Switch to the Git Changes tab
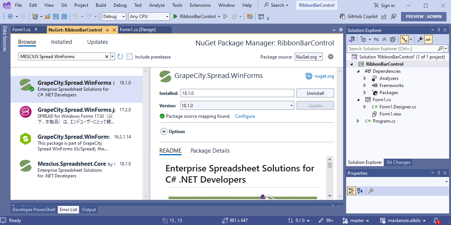Screen dimensions: 451x225 (x=398, y=162)
